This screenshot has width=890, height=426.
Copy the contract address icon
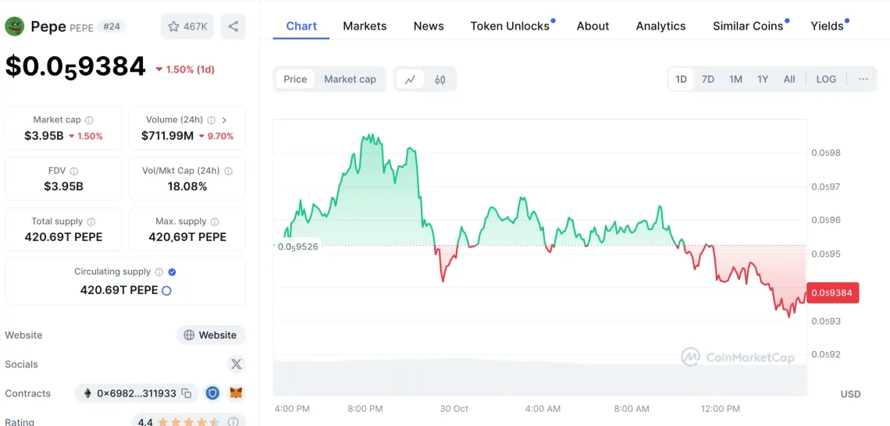point(186,393)
